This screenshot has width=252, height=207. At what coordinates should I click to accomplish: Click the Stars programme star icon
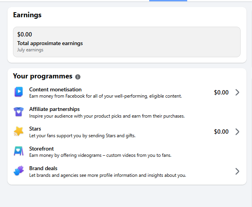pos(18,131)
